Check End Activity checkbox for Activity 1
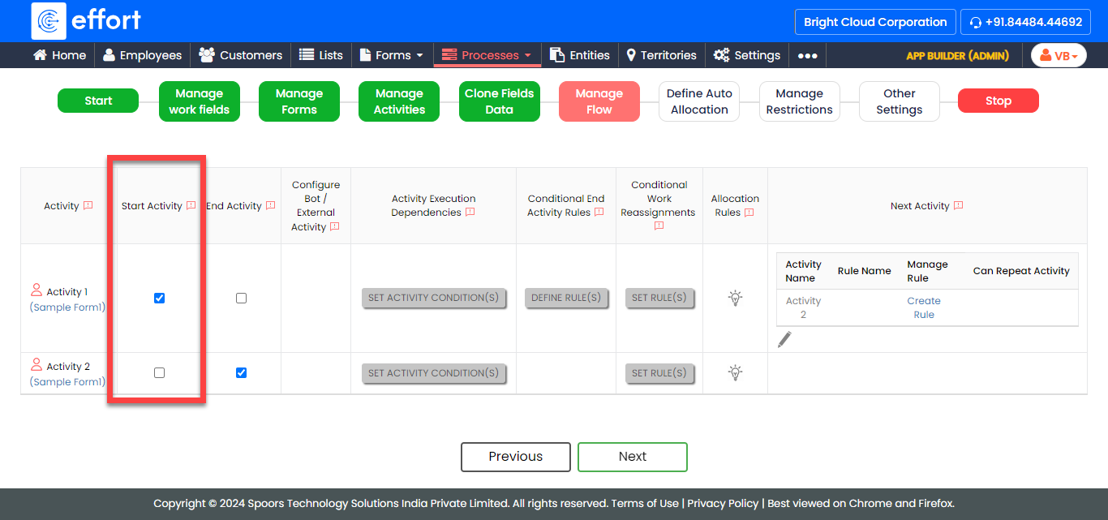 coord(241,298)
